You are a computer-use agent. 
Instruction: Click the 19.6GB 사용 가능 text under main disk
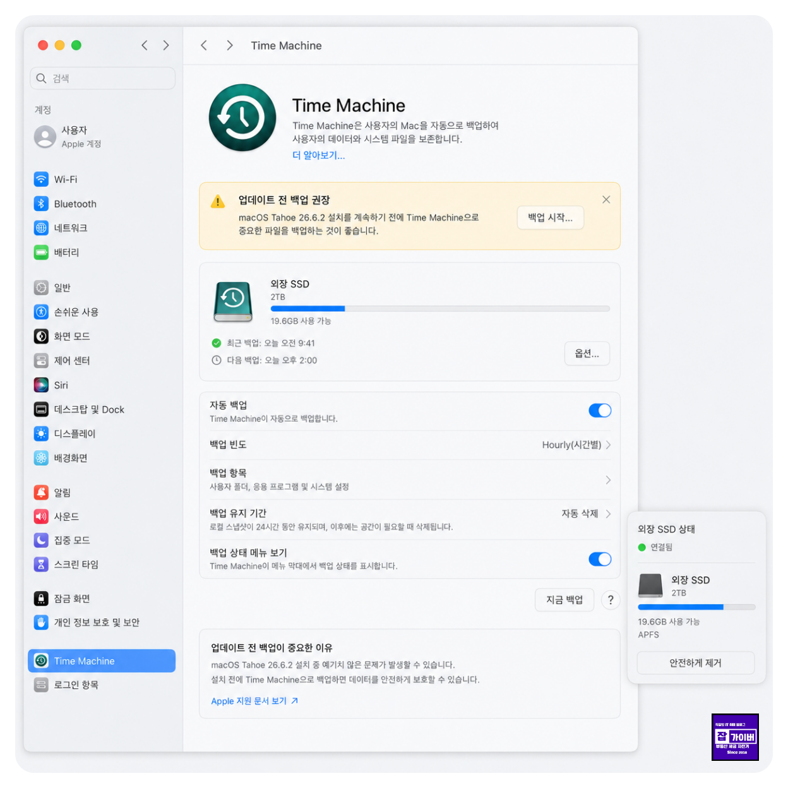point(301,321)
